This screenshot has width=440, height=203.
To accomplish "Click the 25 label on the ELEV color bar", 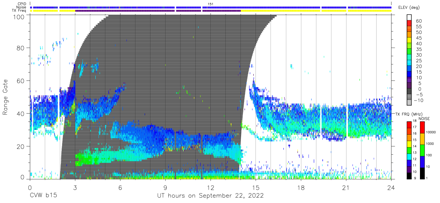I will [419, 61].
